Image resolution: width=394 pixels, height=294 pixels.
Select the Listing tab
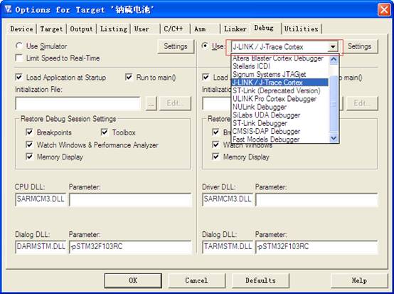tap(114, 29)
